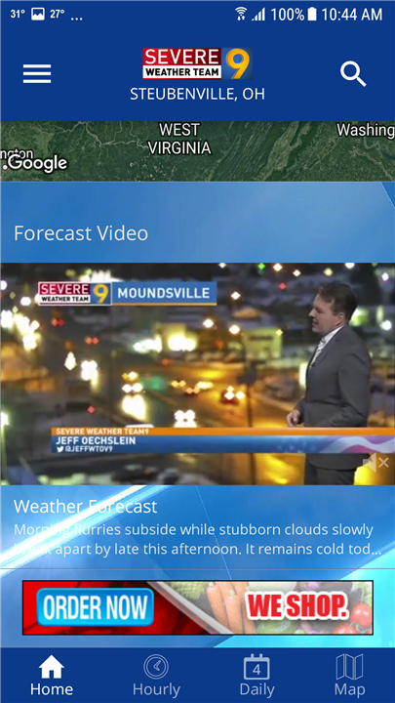Open the Map icon in bottom bar
The height and width of the screenshot is (703, 395).
(x=349, y=667)
